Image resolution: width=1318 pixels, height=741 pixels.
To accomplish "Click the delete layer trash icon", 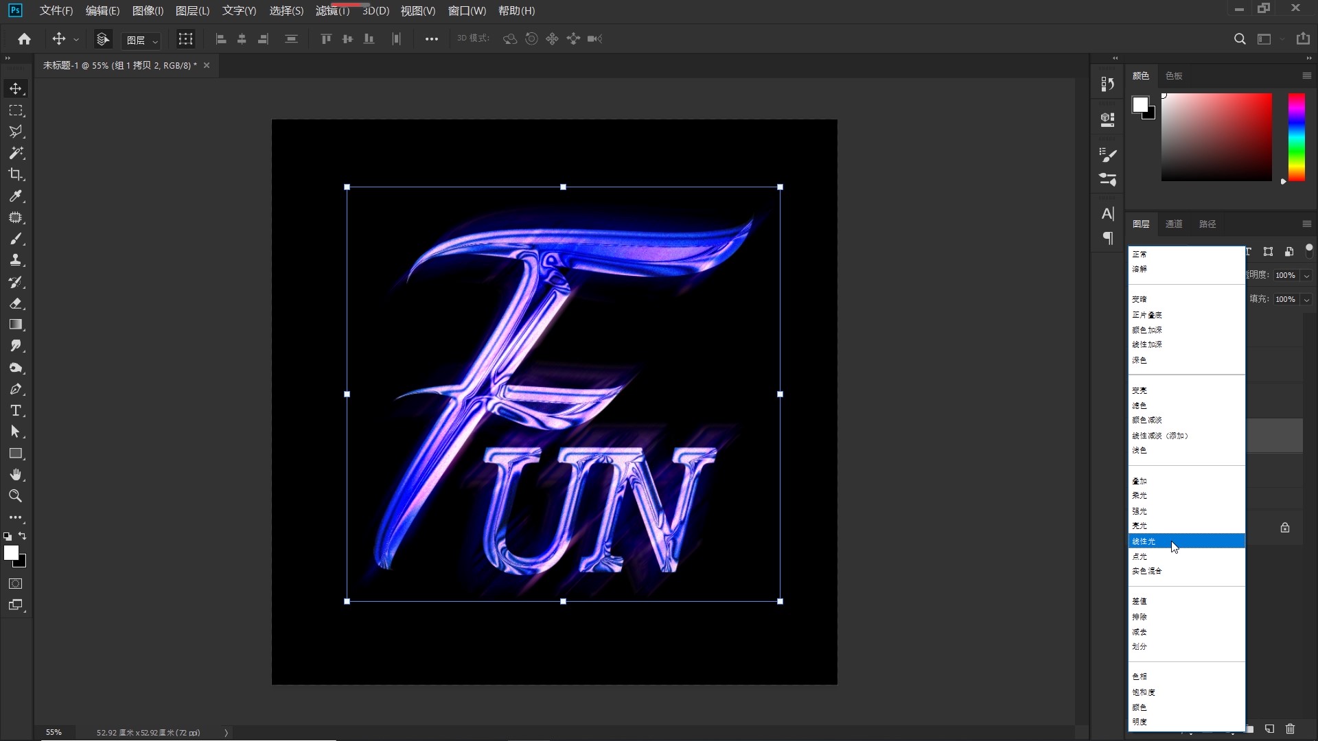I will tap(1290, 729).
